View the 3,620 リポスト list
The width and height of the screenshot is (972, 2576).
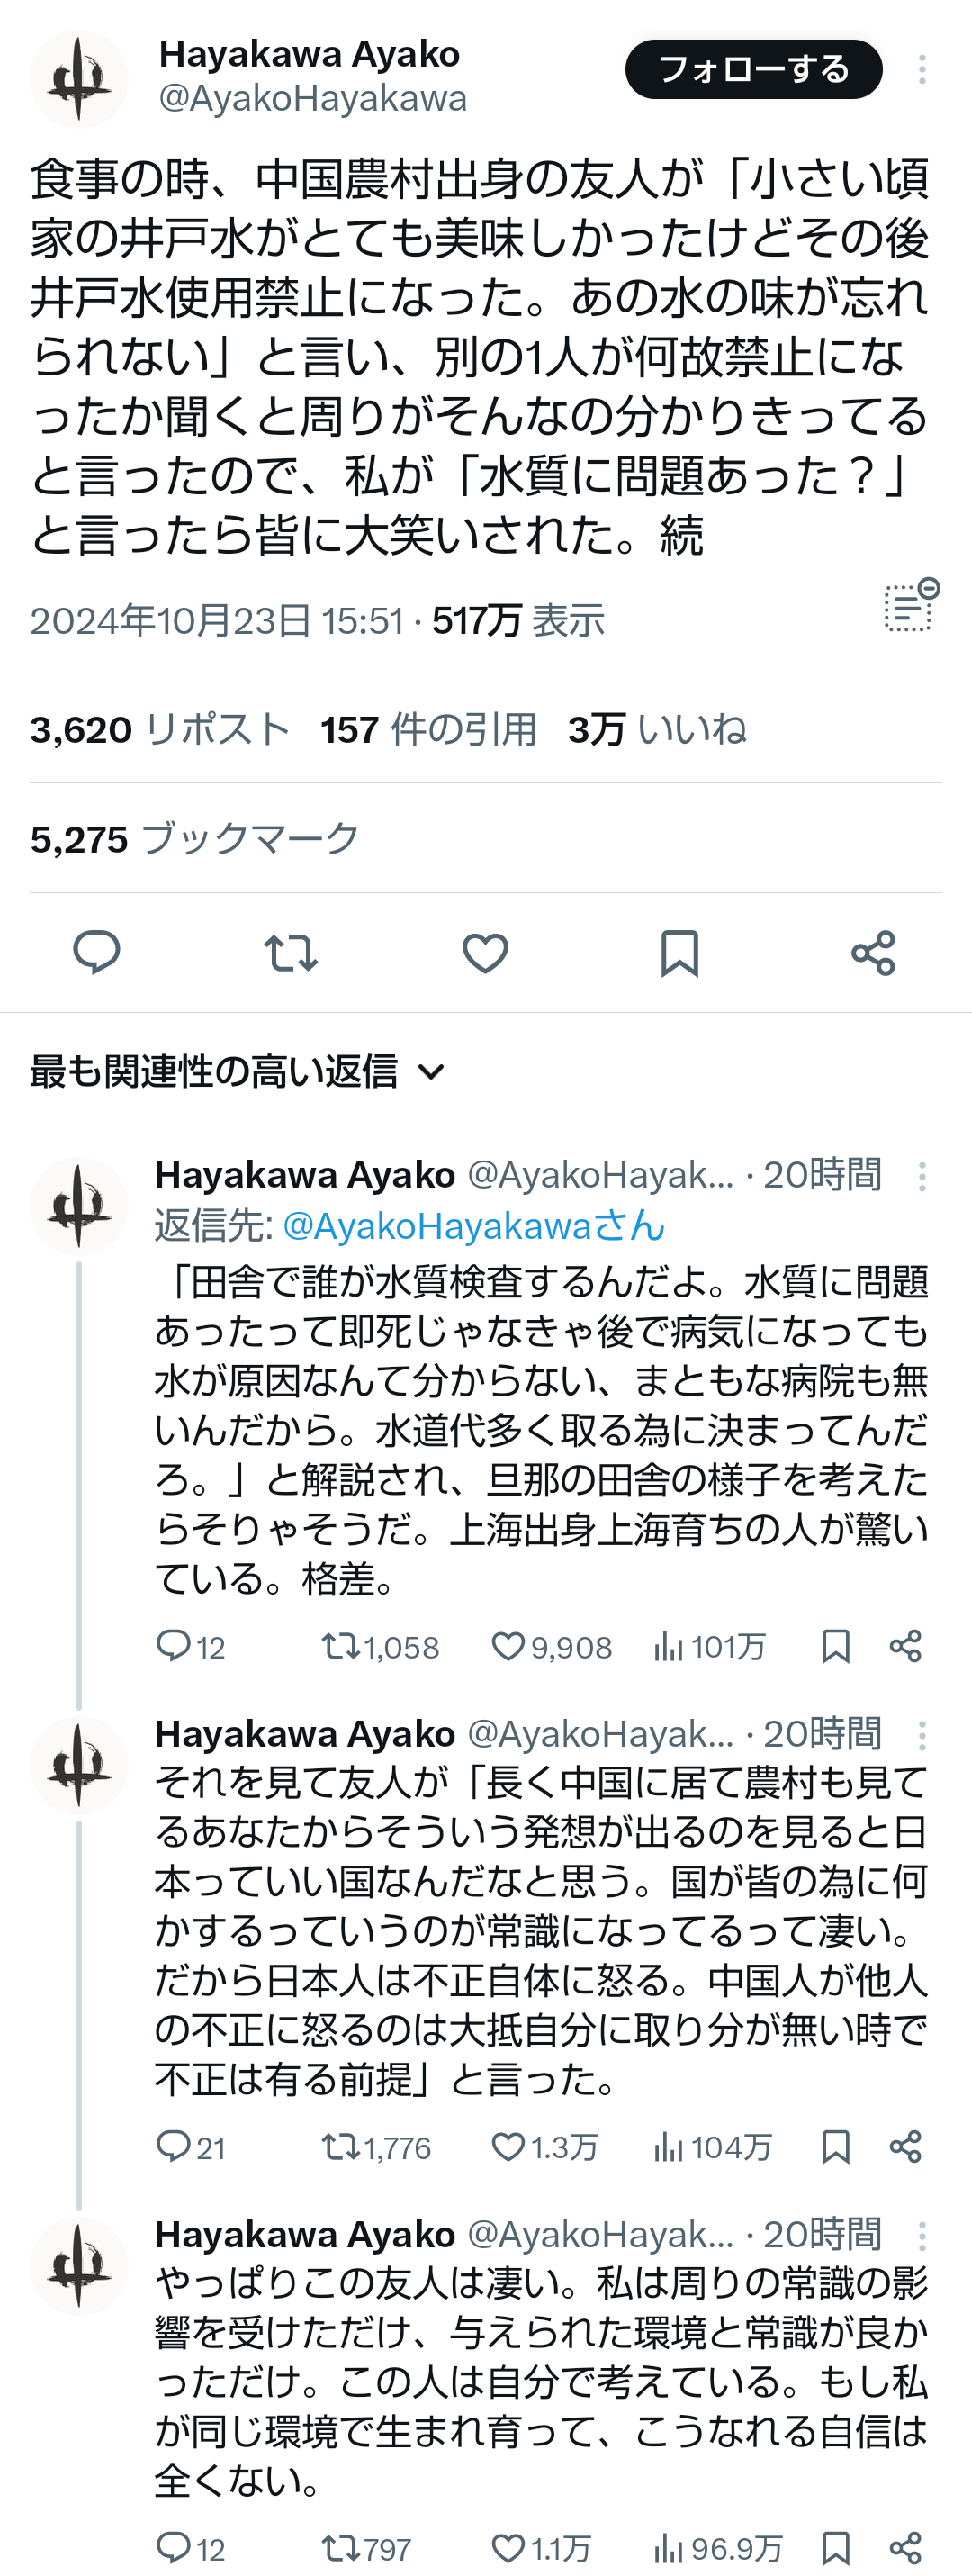[x=160, y=730]
